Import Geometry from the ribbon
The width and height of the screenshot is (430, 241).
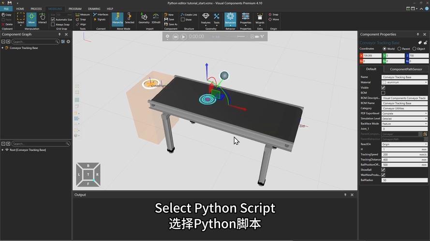click(x=144, y=19)
